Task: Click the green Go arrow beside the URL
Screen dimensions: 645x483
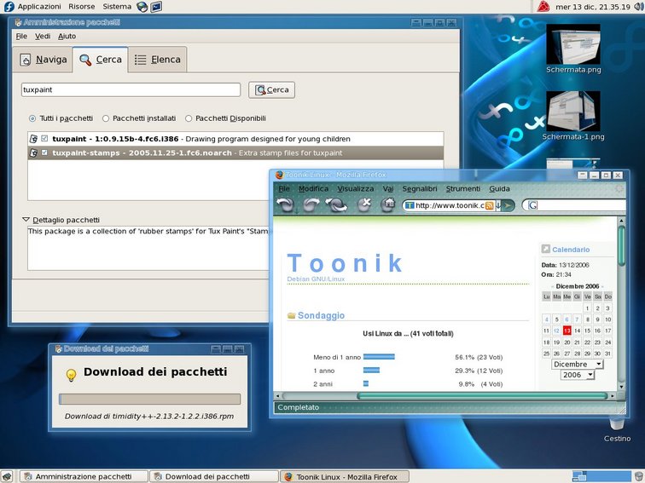Action: click(508, 205)
